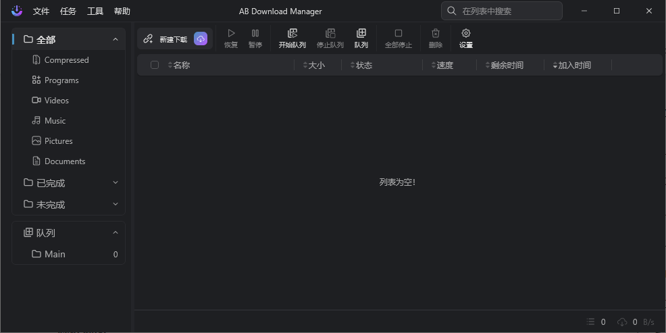Toggle the select-all checkbox in list header
The height and width of the screenshot is (333, 666).
tap(155, 65)
